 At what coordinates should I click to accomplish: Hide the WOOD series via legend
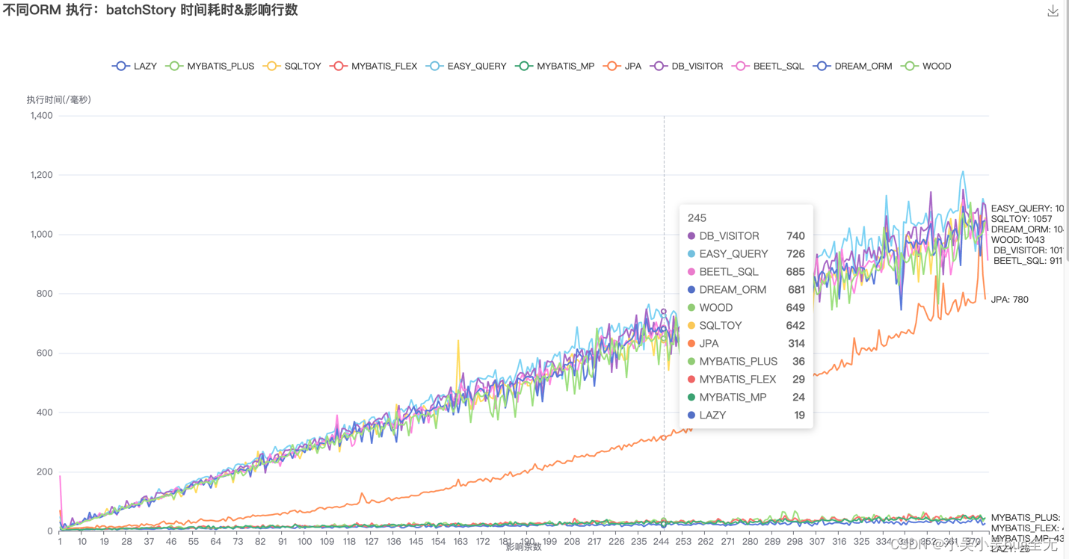pyautogui.click(x=925, y=66)
